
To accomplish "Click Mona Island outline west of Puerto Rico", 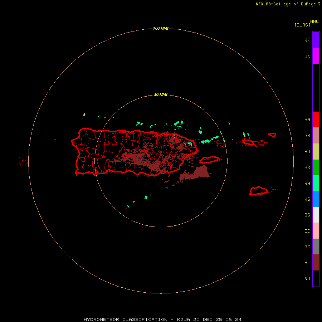I will point(24,163).
